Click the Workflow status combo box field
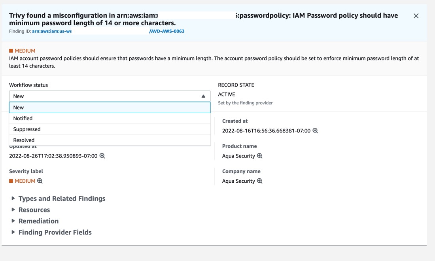This screenshot has height=261, width=435. pyautogui.click(x=110, y=96)
